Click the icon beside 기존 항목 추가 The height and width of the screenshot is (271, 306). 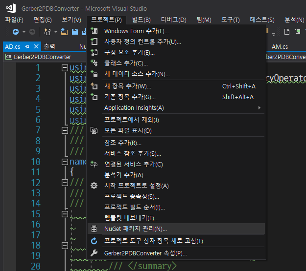click(94, 97)
